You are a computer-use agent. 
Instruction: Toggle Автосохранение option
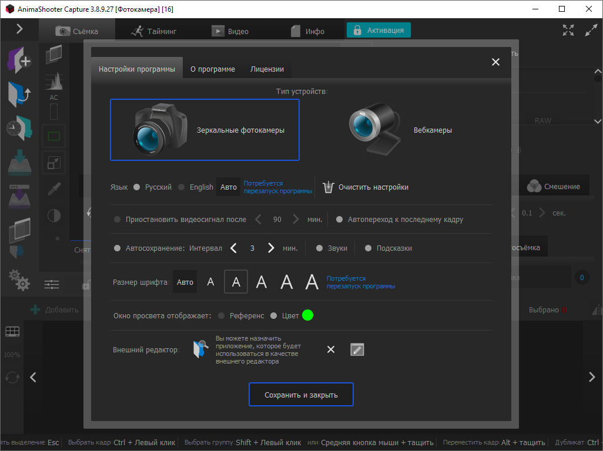118,248
